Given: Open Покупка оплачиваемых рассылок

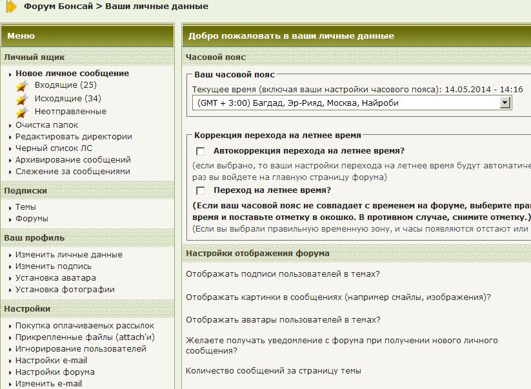Looking at the screenshot, I should 85,325.
